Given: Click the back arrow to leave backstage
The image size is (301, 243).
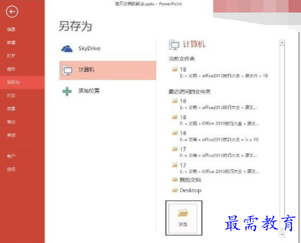Looking at the screenshot, I should pyautogui.click(x=12, y=12).
